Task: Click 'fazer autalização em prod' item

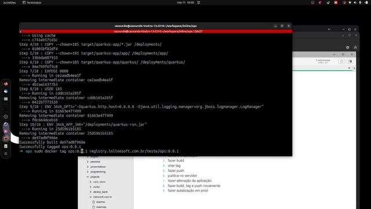Action: point(188,190)
